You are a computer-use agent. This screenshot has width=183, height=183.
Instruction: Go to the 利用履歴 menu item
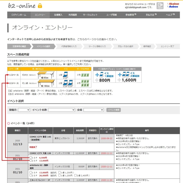tap(73, 15)
